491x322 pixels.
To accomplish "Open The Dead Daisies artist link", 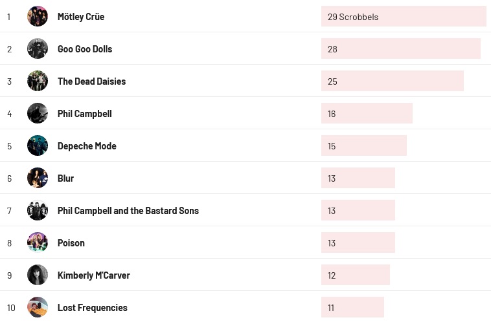I will coord(91,81).
